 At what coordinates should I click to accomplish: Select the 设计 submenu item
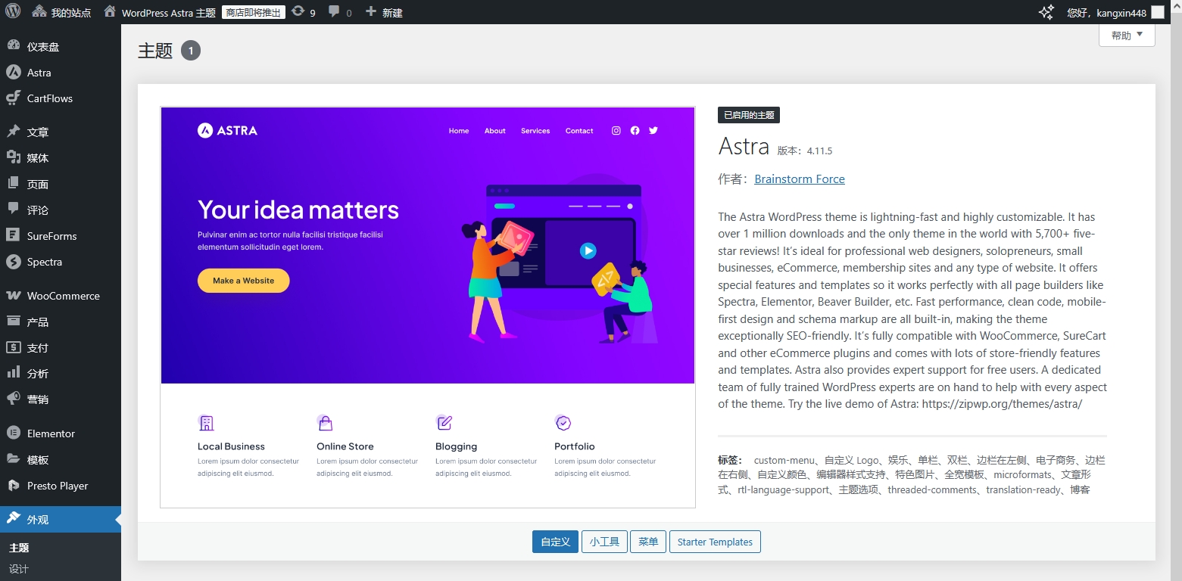point(19,569)
